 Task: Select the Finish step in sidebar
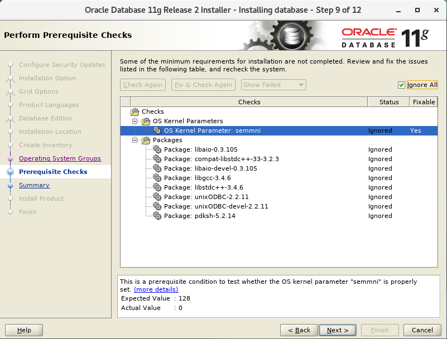click(28, 212)
